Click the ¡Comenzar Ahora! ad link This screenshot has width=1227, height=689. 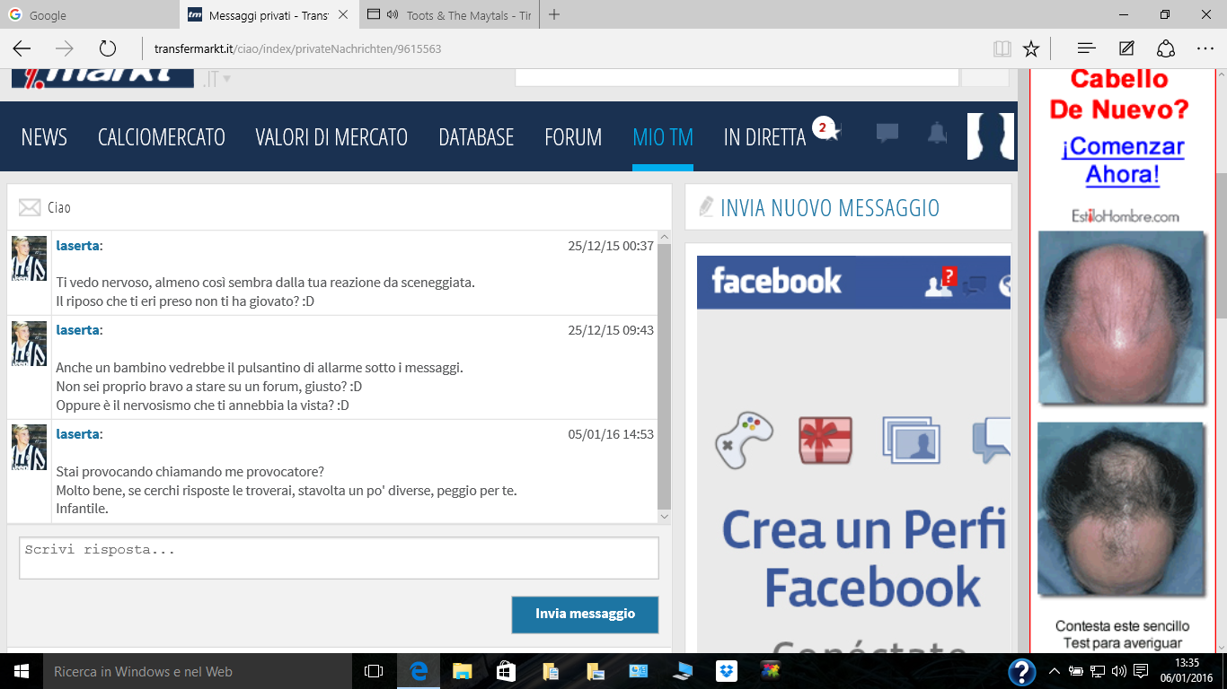coord(1123,160)
